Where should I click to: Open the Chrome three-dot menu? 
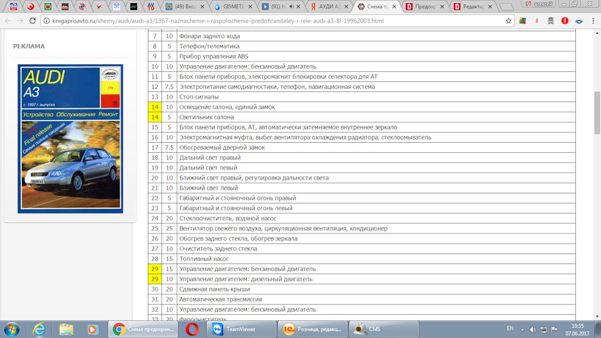pos(593,21)
